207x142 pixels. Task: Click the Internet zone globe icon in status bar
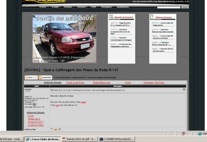200,134
